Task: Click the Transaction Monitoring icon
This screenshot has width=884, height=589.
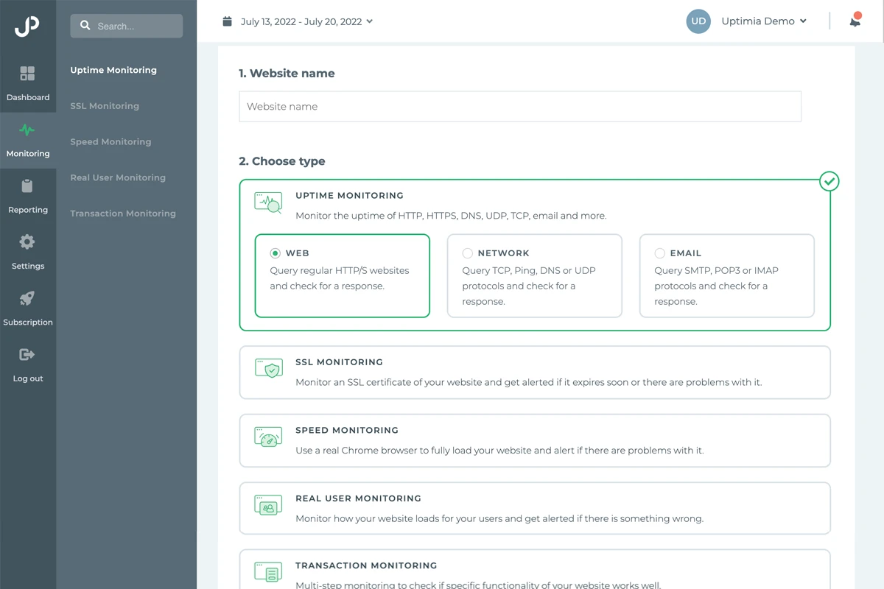Action: point(268,572)
